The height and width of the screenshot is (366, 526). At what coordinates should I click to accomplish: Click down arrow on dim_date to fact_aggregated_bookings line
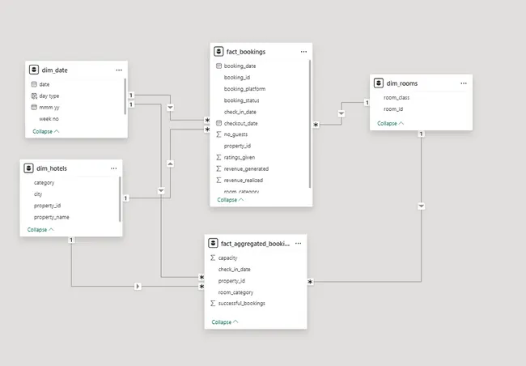click(x=161, y=191)
